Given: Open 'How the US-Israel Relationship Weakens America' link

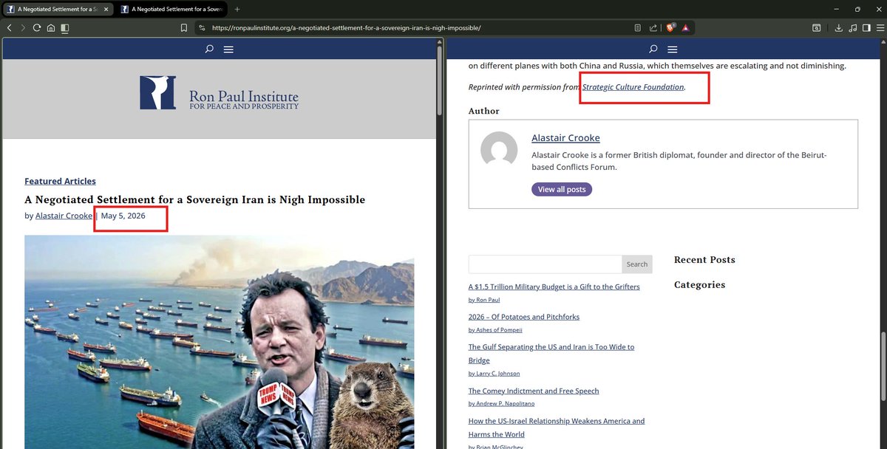Looking at the screenshot, I should pos(557,428).
